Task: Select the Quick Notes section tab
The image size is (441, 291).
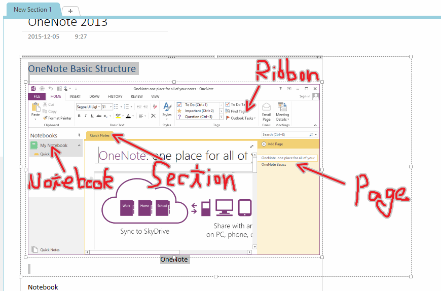Action: coord(99,135)
